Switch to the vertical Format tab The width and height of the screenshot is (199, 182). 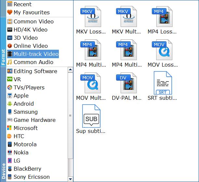click(x=3, y=42)
